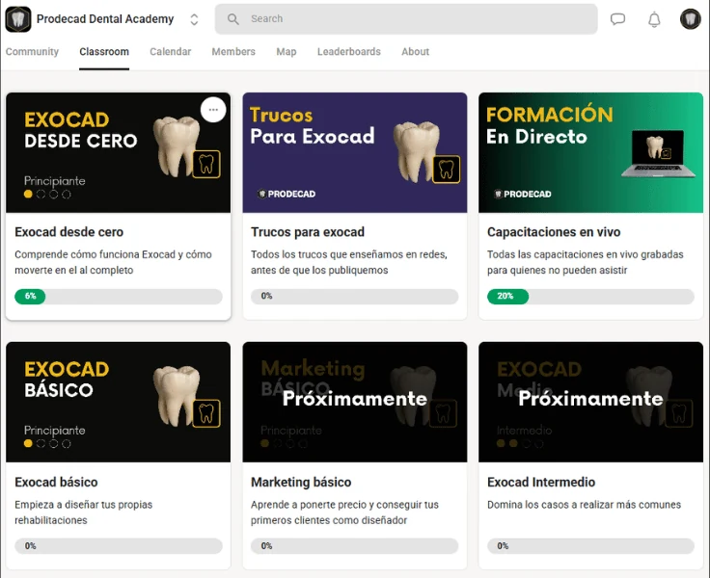Click the 6% progress bar

point(119,297)
